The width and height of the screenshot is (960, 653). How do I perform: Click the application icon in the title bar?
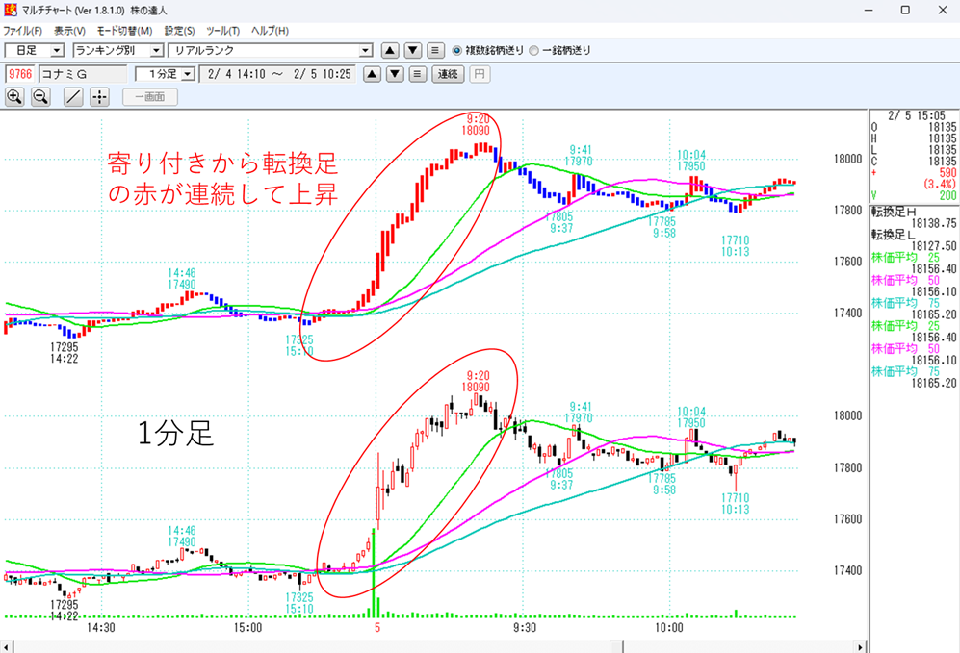point(10,10)
